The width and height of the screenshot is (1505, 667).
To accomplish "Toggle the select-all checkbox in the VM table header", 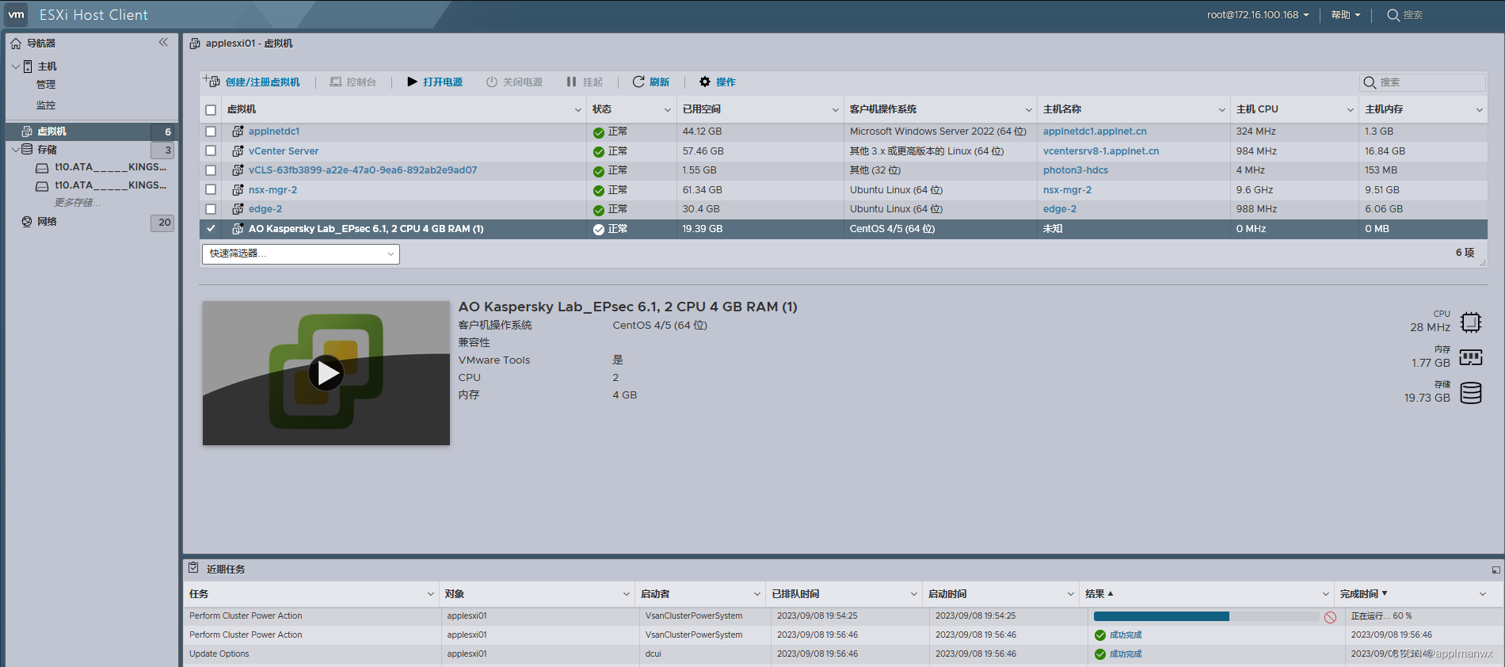I will tap(211, 110).
